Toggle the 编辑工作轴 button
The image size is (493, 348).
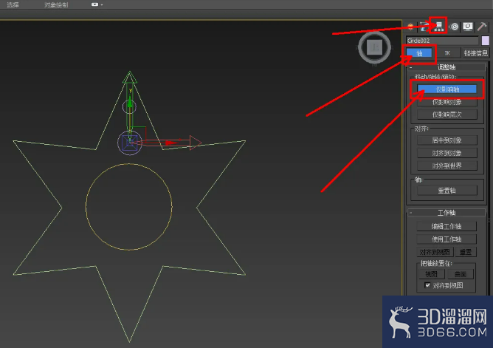447,226
